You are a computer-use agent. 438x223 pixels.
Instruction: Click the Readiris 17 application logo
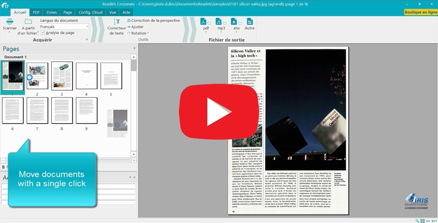[5, 5]
